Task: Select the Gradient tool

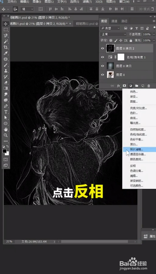Action: (6, 88)
